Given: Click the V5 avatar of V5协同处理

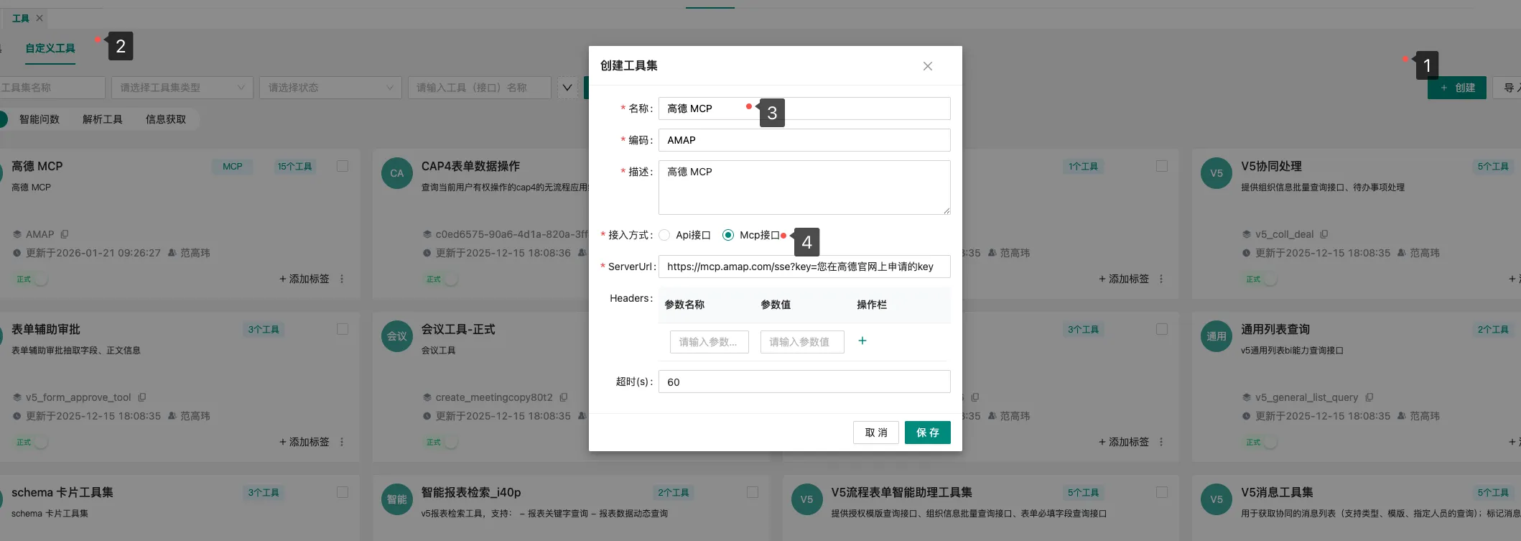Looking at the screenshot, I should pos(1217,173).
